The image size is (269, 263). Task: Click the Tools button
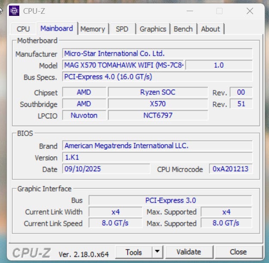(134, 252)
